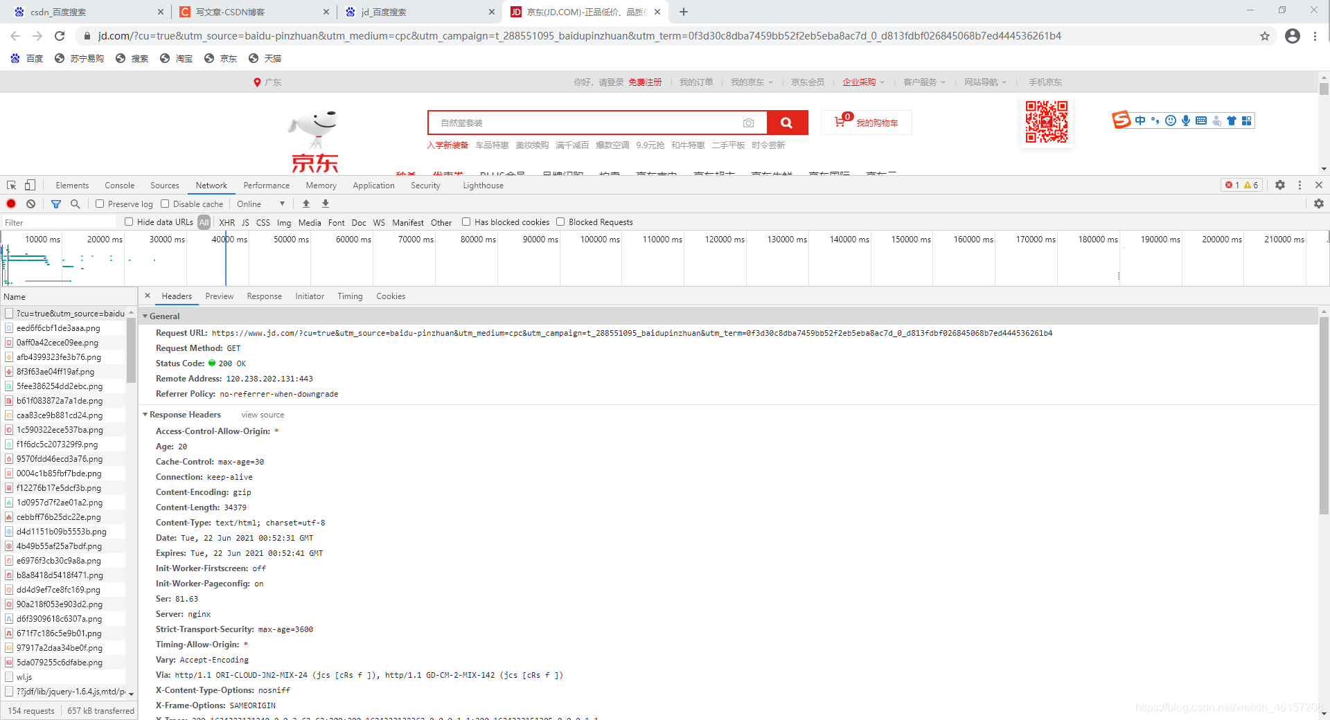
Task: Click Sogou input toolbar logo
Action: [1121, 120]
